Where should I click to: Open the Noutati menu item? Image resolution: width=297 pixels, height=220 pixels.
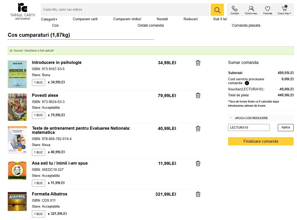(x=162, y=19)
